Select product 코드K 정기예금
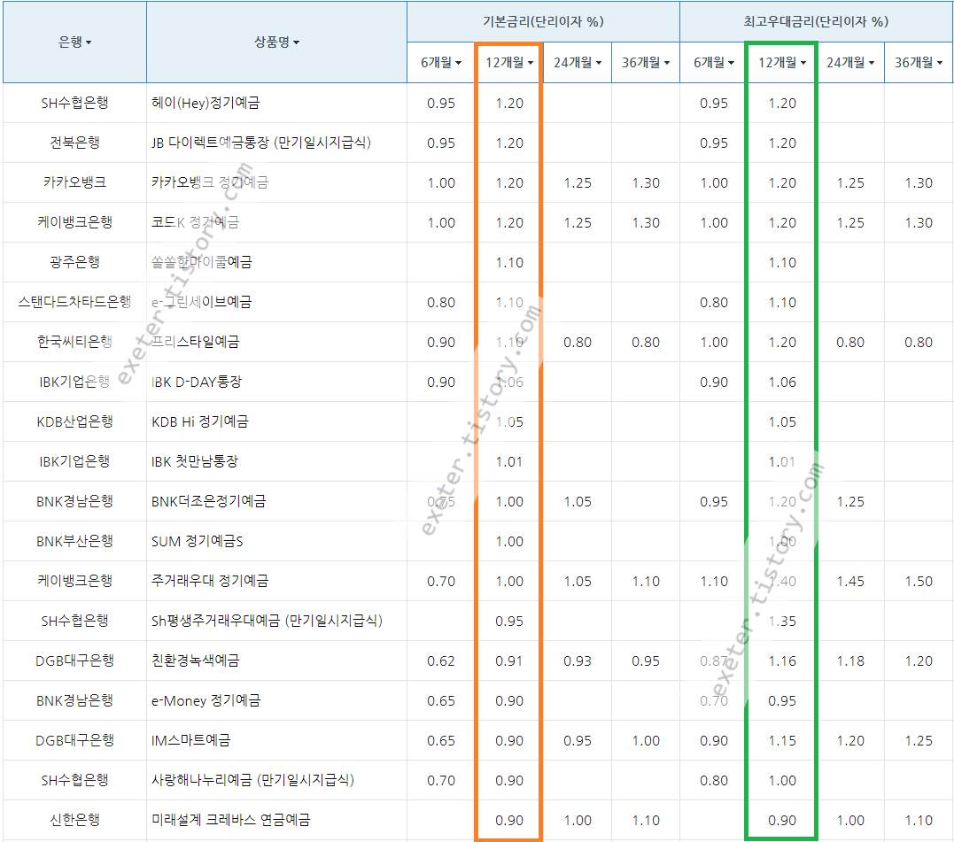The image size is (954, 842). coord(195,222)
